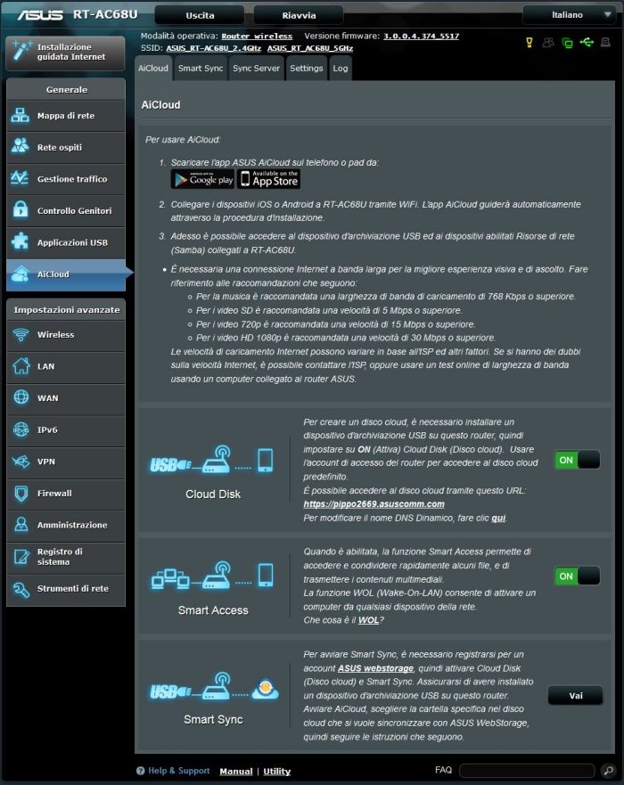Click the FAQ search magnifier icon
This screenshot has height=785, width=624.
608,771
